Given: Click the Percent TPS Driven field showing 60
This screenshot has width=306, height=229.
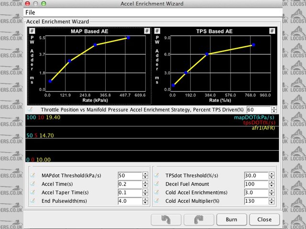Looking at the screenshot, I should click(x=259, y=110).
